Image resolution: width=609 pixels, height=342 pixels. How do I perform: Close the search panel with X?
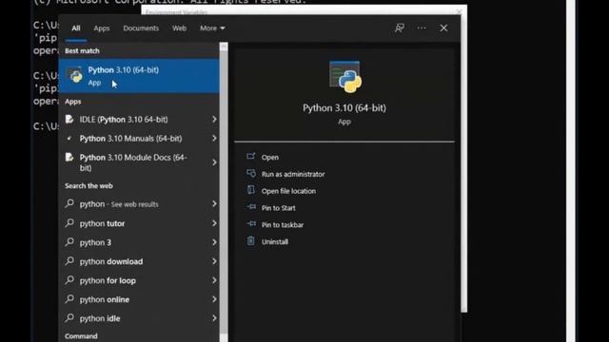(x=443, y=28)
